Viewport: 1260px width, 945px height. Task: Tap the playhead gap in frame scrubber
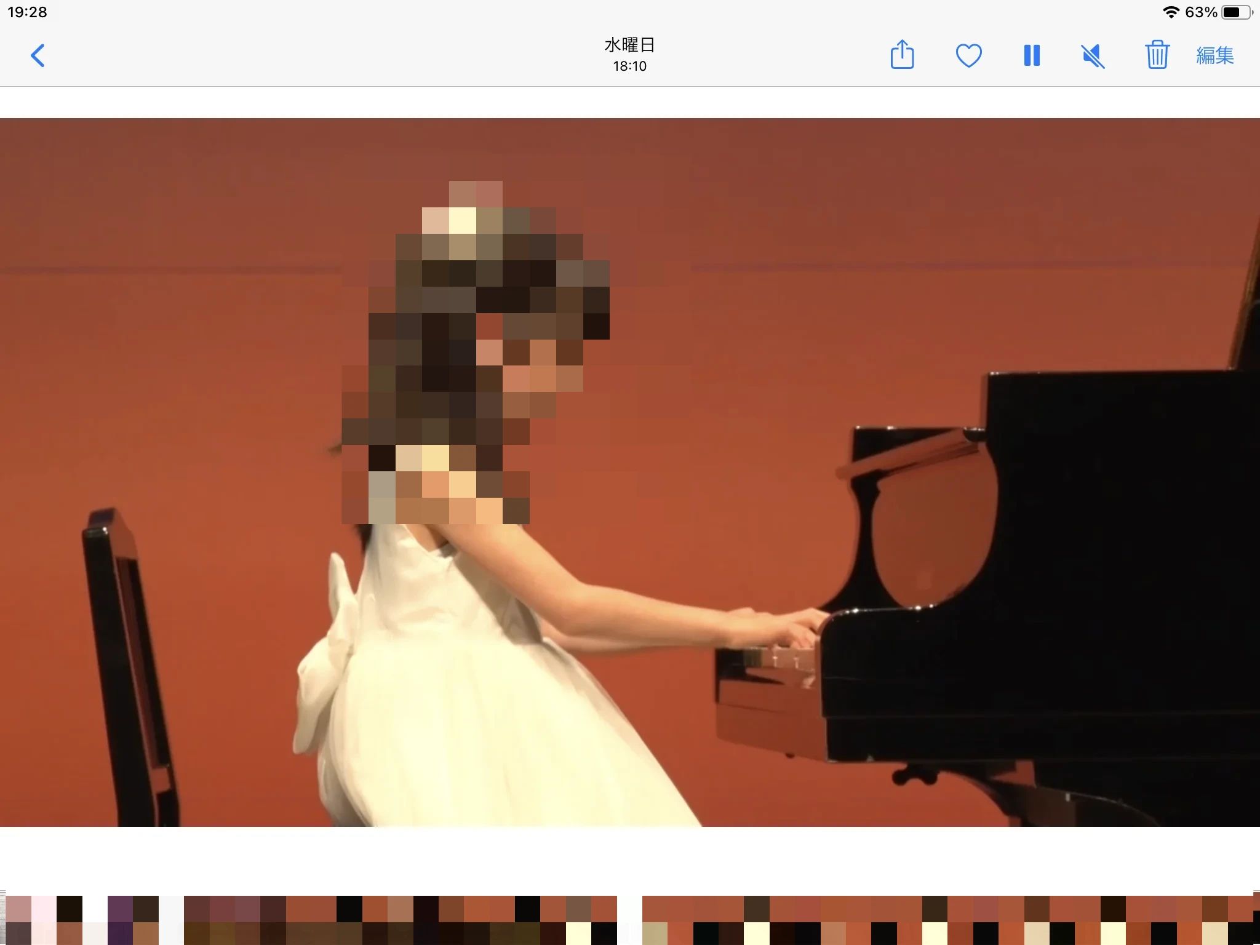tap(629, 920)
